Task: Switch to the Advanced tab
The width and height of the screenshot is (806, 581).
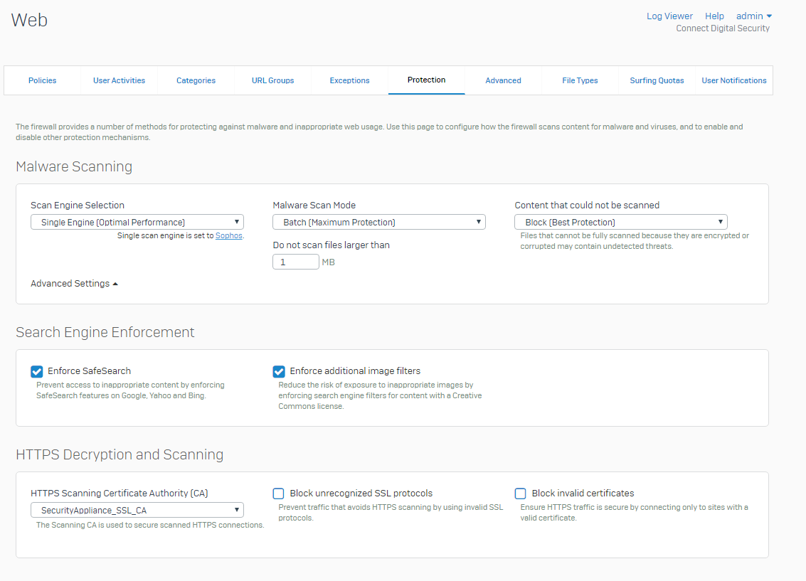Action: pos(503,80)
